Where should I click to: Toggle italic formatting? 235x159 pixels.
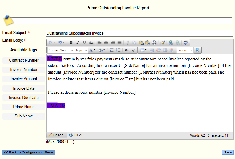(x=78, y=43)
